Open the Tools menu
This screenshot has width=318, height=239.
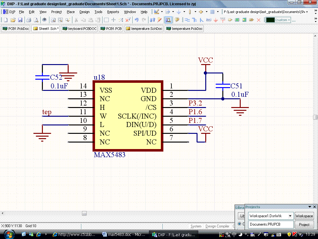pos(98,12)
